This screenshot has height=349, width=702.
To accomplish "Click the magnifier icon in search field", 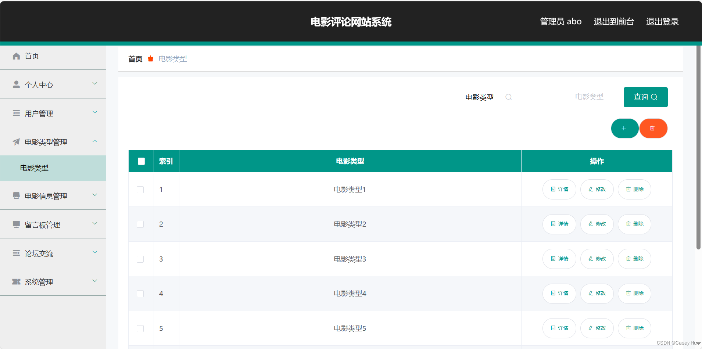I will point(509,97).
